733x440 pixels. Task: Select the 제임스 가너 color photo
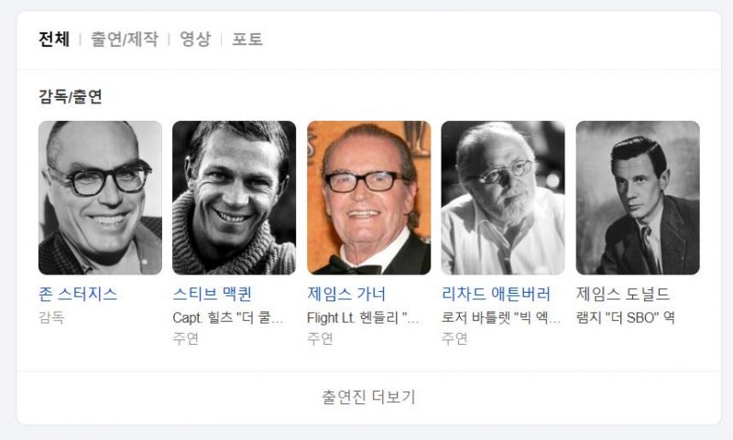coord(369,198)
